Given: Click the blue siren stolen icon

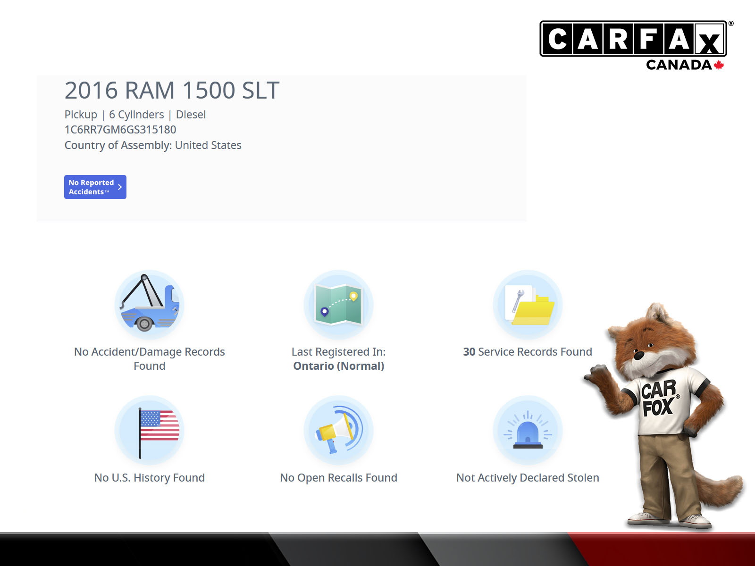Looking at the screenshot, I should pos(528,430).
